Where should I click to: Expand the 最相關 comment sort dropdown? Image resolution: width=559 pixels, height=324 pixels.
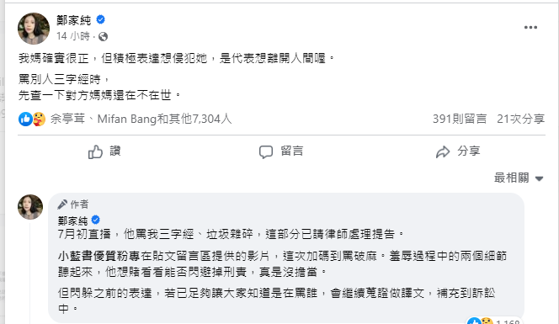[519, 178]
